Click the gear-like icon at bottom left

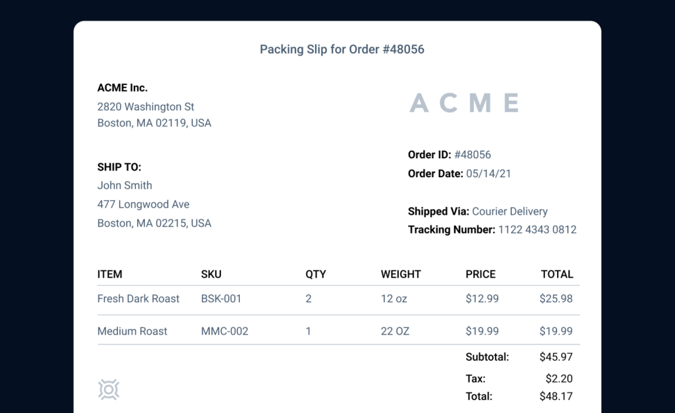[109, 389]
